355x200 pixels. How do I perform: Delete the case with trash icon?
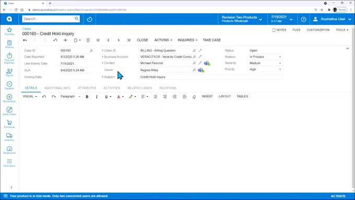[x=88, y=40]
